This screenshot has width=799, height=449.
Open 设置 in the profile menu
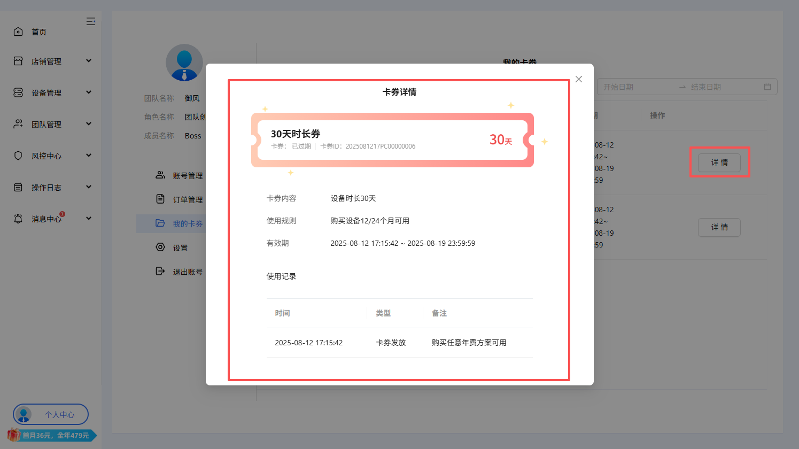coord(180,248)
